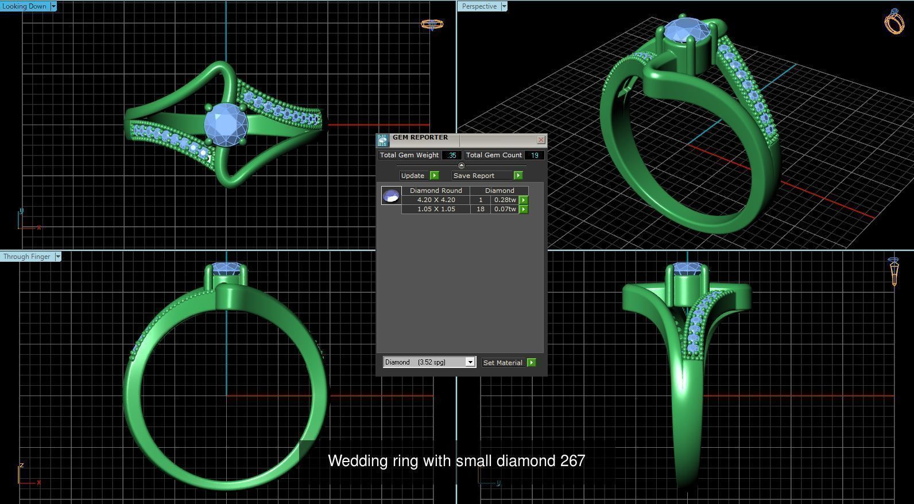Image resolution: width=914 pixels, height=504 pixels.
Task: Click the Total Gem Weight value field
Action: point(452,155)
